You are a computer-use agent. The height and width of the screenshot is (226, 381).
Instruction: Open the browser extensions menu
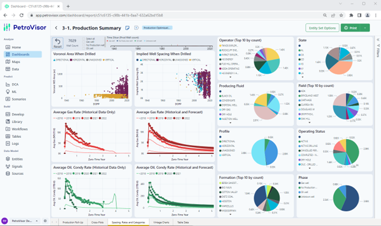point(351,15)
